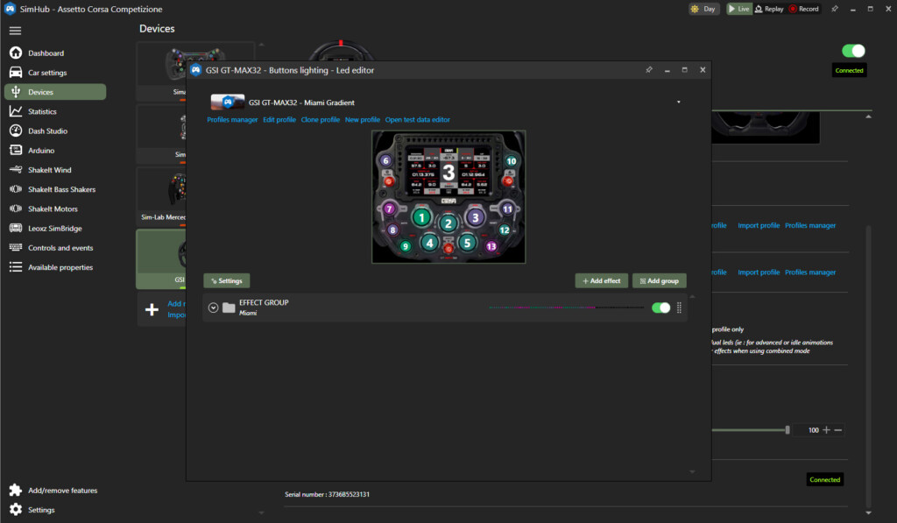Go to ShakeIt Bass Shakers
Screen dimensions: 897x523
[61, 189]
